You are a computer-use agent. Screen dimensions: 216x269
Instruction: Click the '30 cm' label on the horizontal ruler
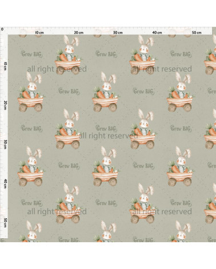pos(118,32)
